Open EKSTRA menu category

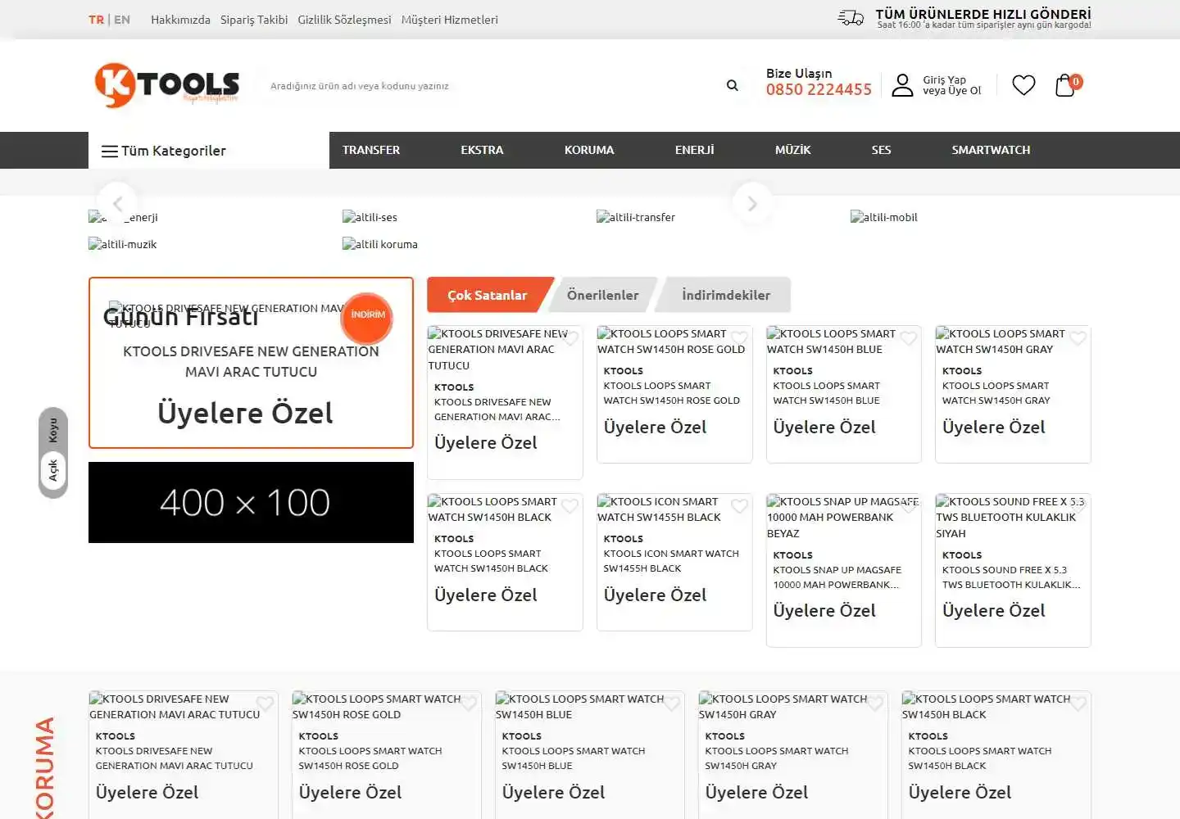pos(482,150)
